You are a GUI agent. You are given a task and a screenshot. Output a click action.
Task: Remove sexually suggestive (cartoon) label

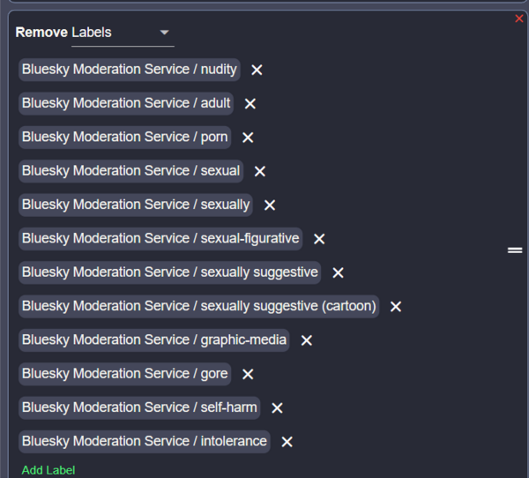pos(396,306)
